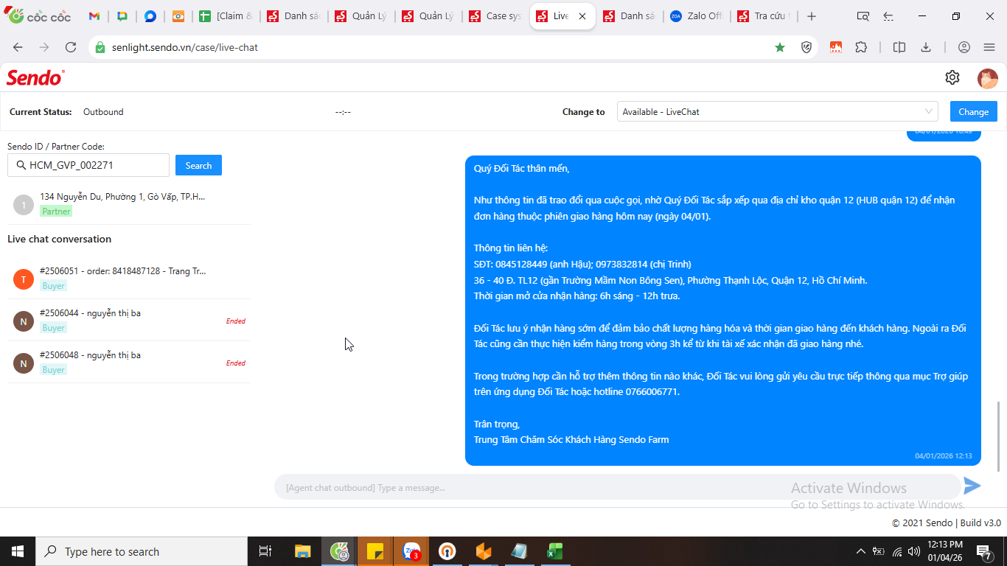
Task: Open ended conversation #2506044 nguyễn thị ba
Action: point(129,321)
